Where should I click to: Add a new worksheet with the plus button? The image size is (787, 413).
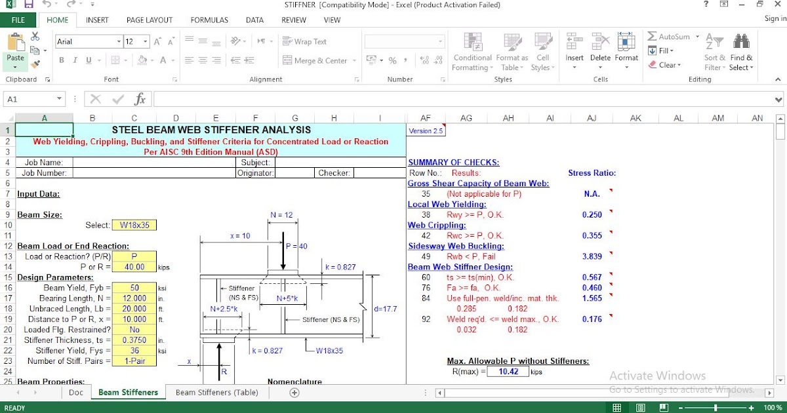pos(294,392)
